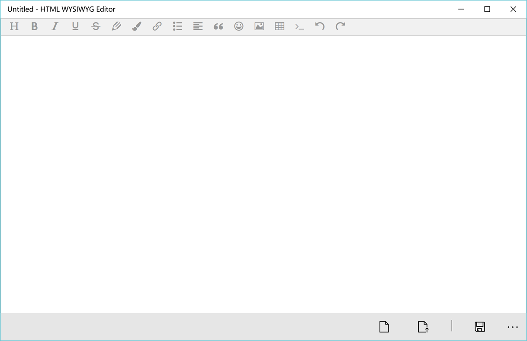Insert a code block with the terminal icon
Image resolution: width=527 pixels, height=341 pixels.
click(299, 26)
